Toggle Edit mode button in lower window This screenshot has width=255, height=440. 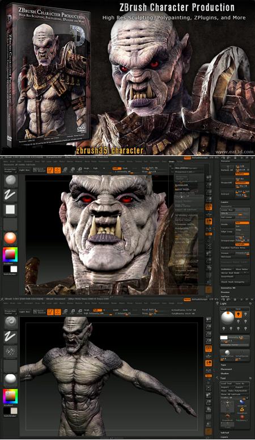coord(50,311)
